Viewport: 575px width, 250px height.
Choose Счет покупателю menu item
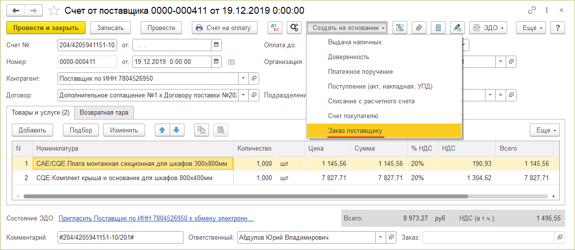(x=384, y=116)
